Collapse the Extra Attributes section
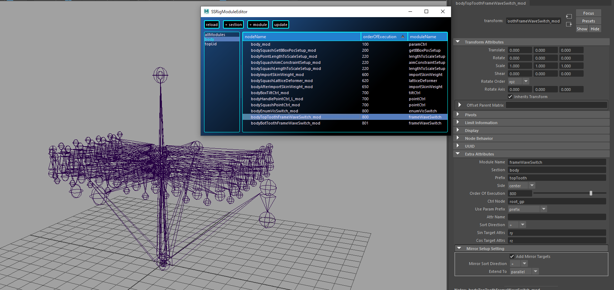The height and width of the screenshot is (290, 614). [458, 154]
